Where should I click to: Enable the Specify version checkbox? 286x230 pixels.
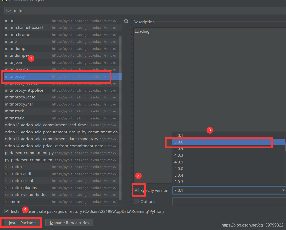click(x=136, y=190)
